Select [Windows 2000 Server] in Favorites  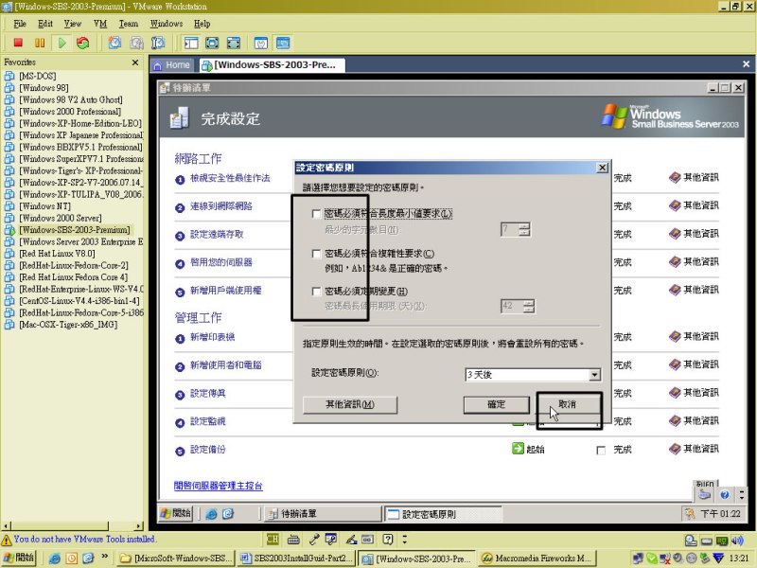61,218
